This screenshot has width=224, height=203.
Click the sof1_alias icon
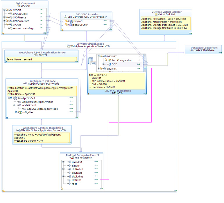(20, 112)
